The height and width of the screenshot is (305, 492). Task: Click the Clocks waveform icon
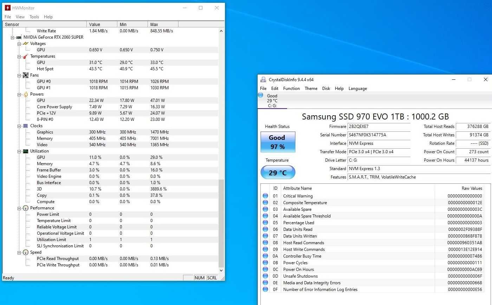[26, 126]
